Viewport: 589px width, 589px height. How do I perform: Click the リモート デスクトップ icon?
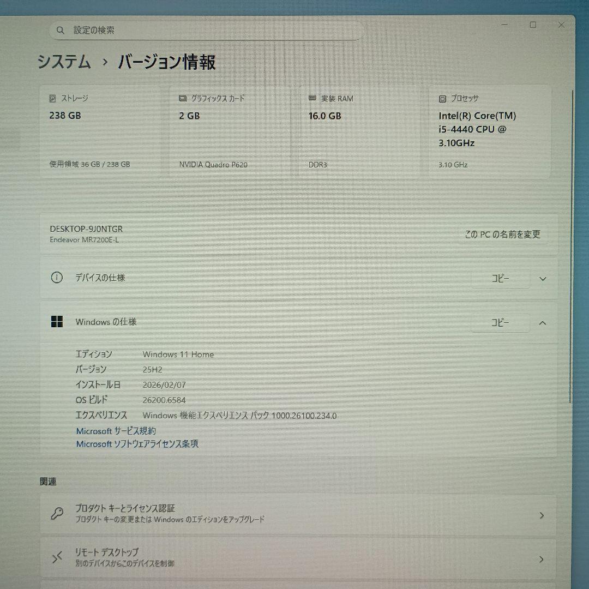click(x=57, y=557)
